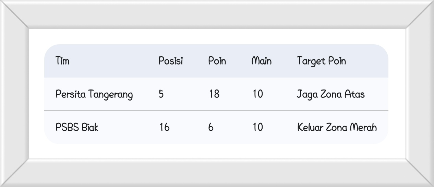Viewport: 434px width, 187px height.
Task: Click PSBS Biak's matches played value
Action: click(x=258, y=127)
